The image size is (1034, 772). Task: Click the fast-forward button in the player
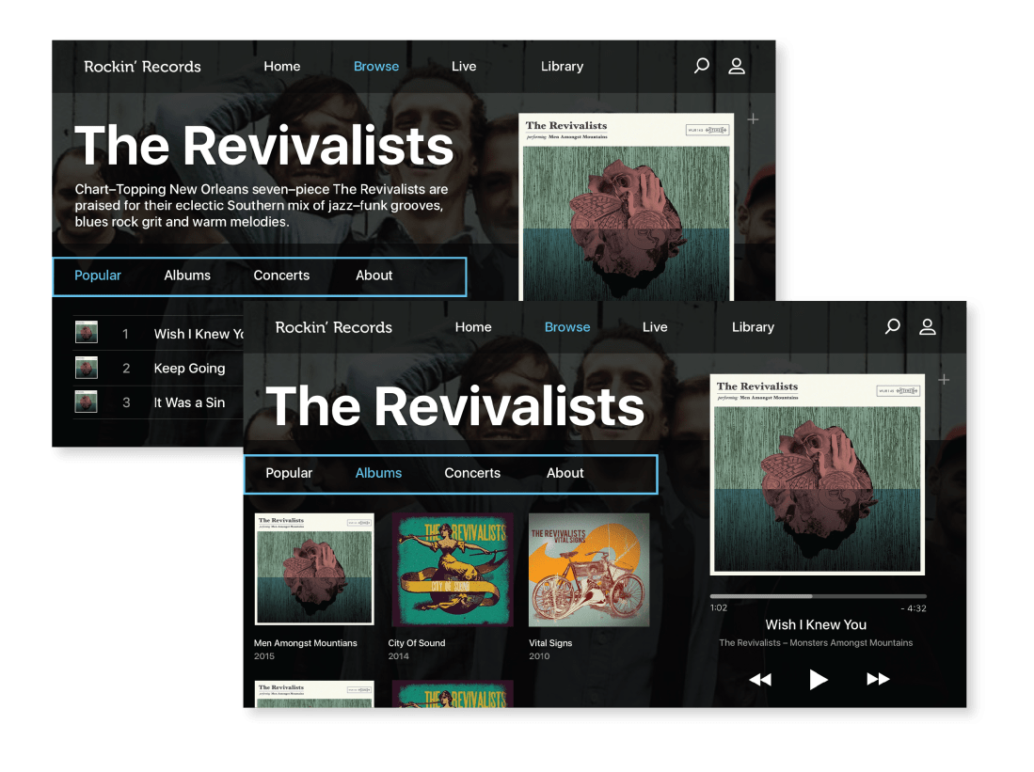878,679
